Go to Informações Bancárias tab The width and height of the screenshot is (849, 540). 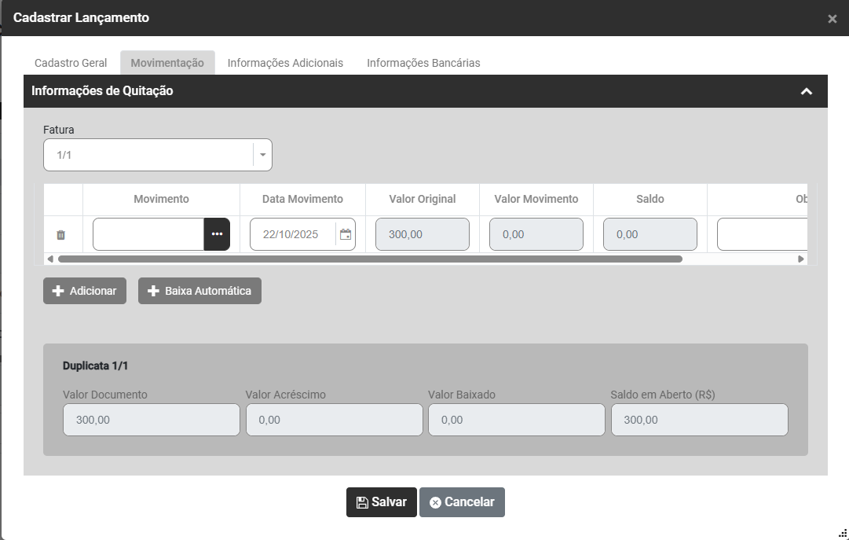[x=423, y=63]
